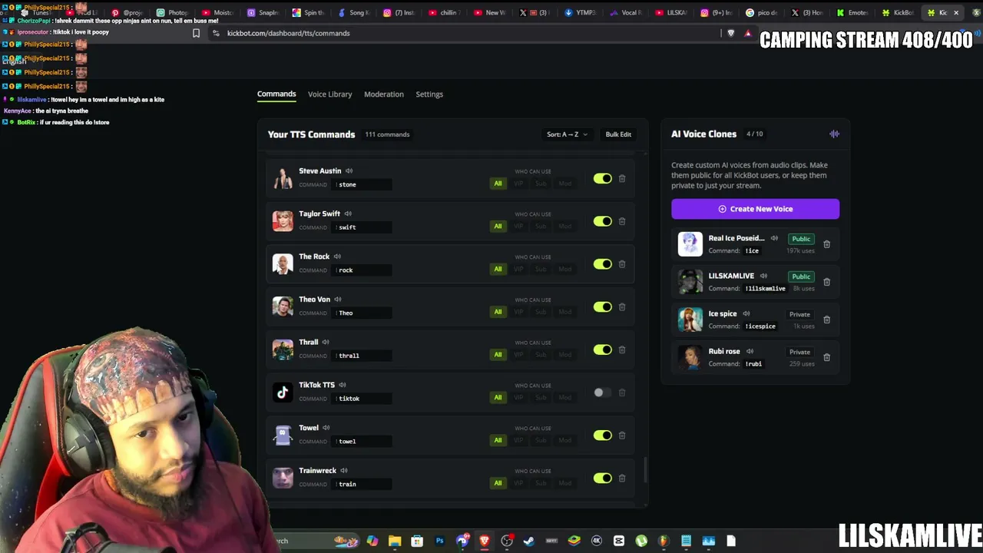Image resolution: width=983 pixels, height=553 pixels.
Task: Toggle The Rock command off
Action: [x=602, y=264]
